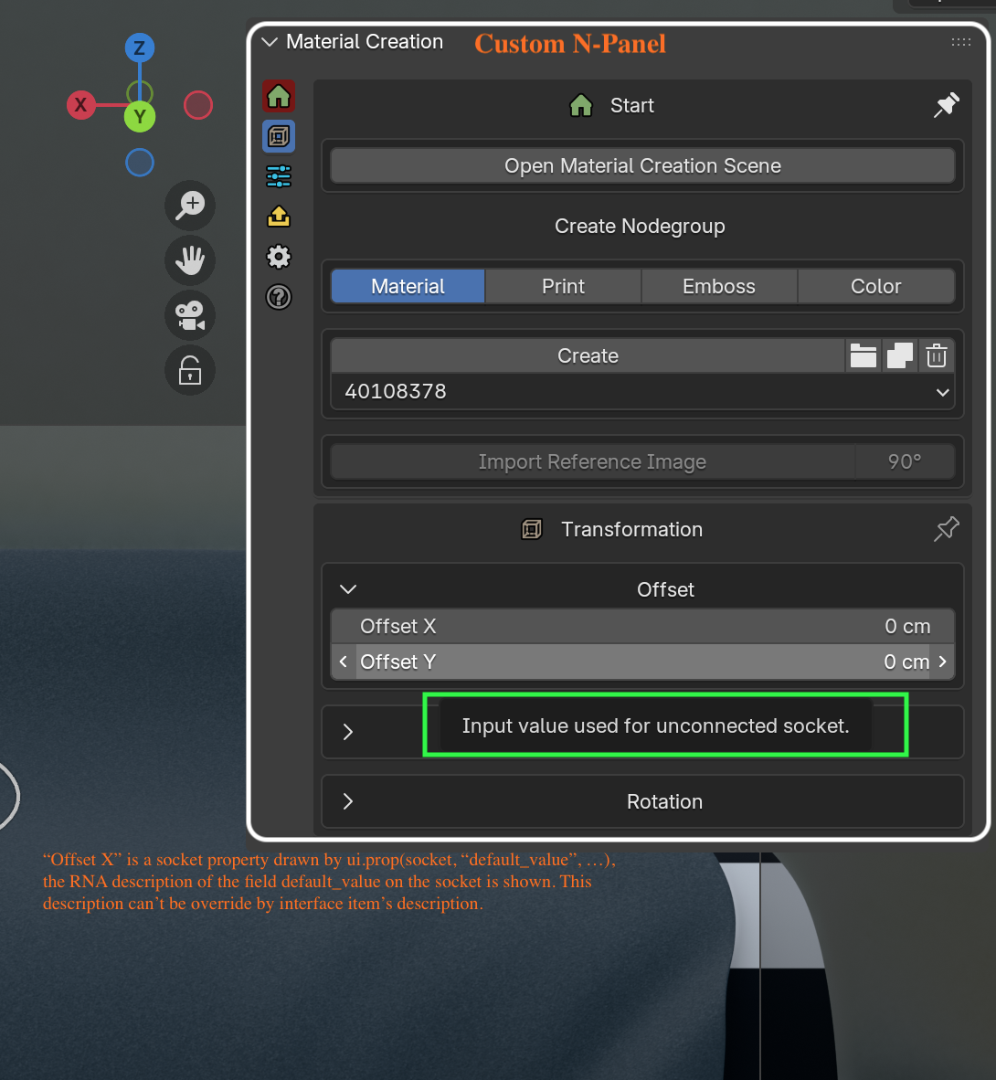
Task: Expand the Rotation section
Action: [x=348, y=801]
